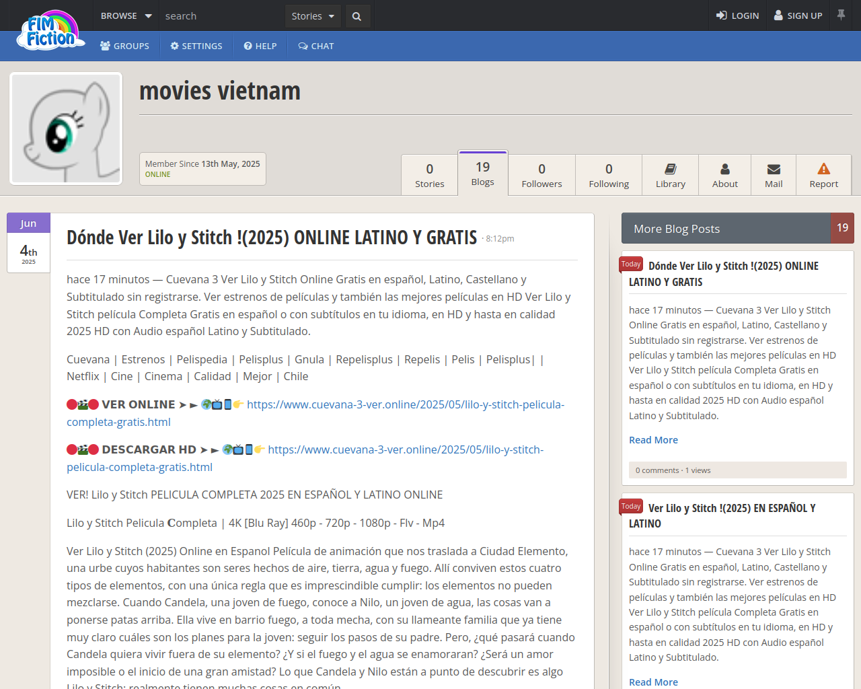861x689 pixels.
Task: Follow the VER ONLINE cuevana link
Action: click(x=315, y=413)
